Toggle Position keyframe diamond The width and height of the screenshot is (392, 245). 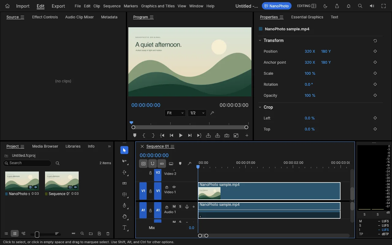[x=375, y=51]
